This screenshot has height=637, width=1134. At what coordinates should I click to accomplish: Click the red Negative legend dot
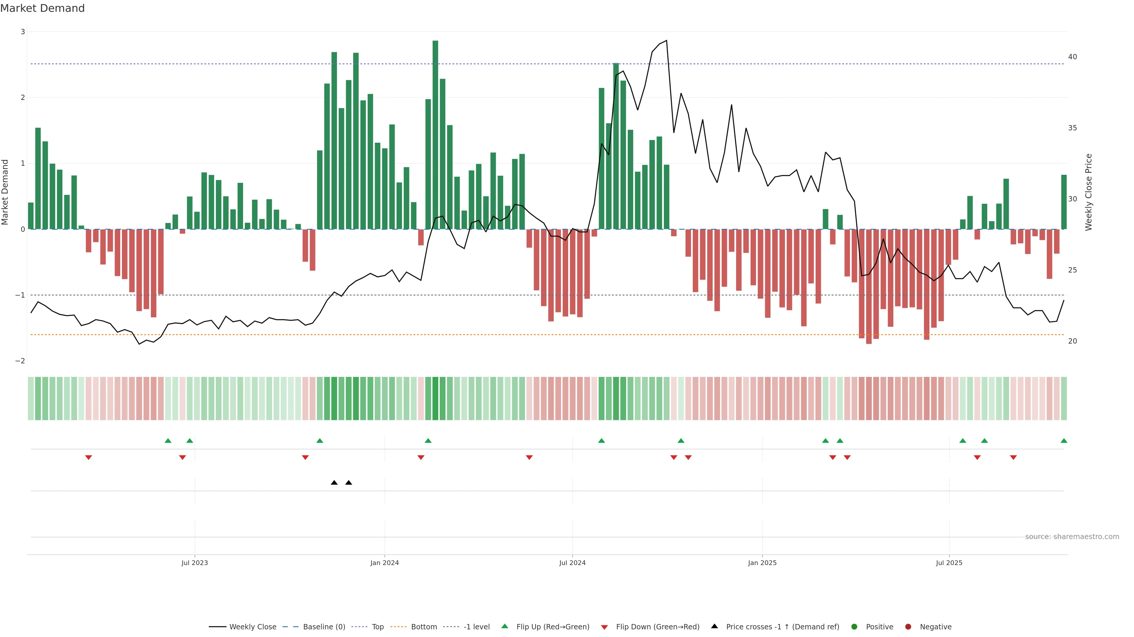pos(908,627)
